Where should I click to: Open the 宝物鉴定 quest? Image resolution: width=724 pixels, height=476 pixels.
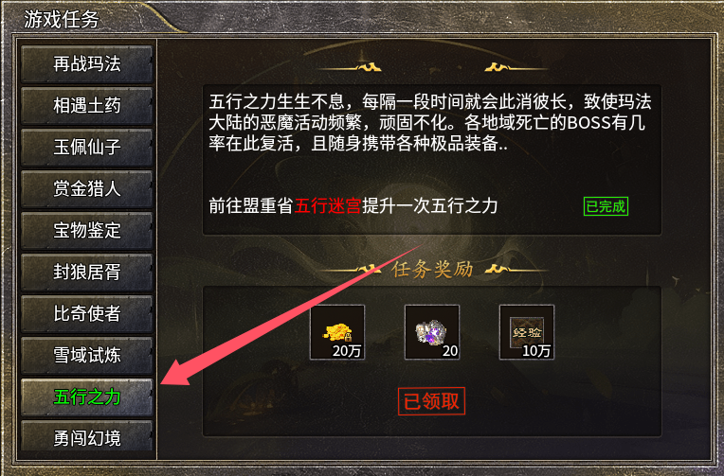87,230
